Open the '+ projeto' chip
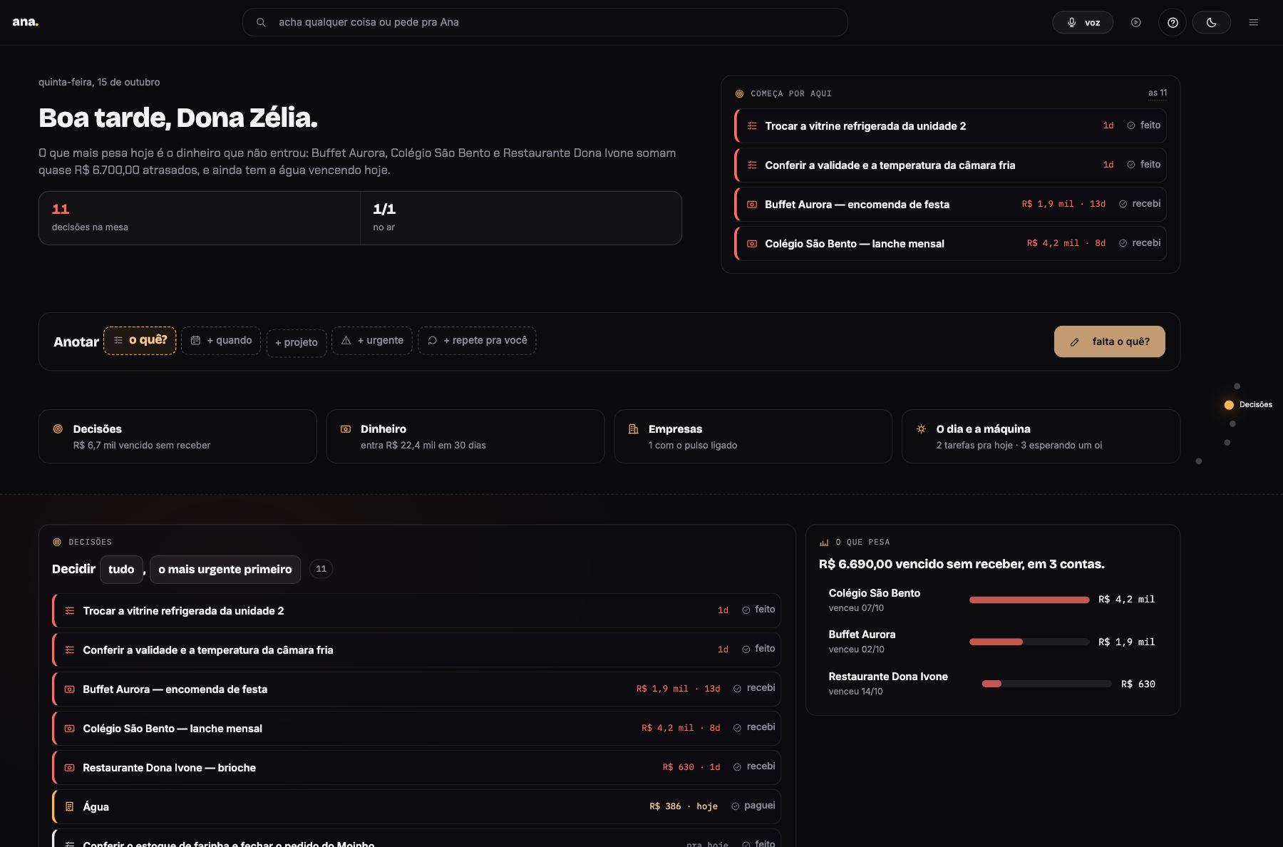 [x=297, y=343]
